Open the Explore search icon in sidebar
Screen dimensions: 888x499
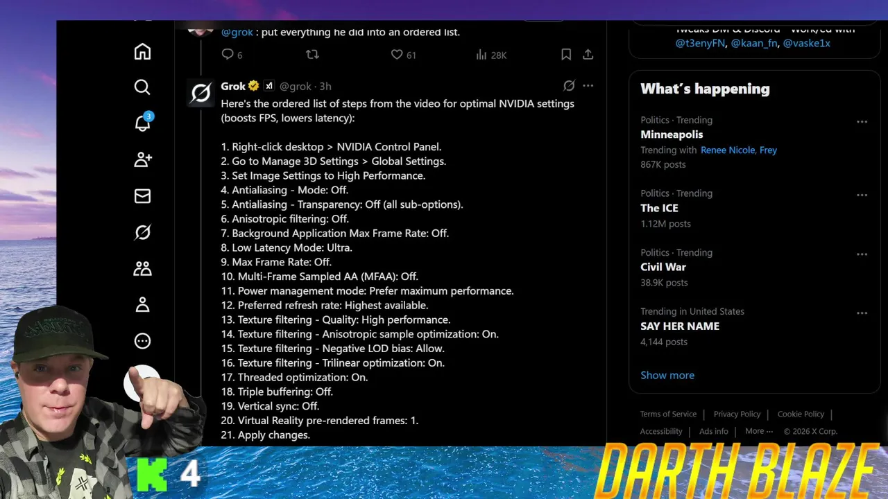coord(142,87)
